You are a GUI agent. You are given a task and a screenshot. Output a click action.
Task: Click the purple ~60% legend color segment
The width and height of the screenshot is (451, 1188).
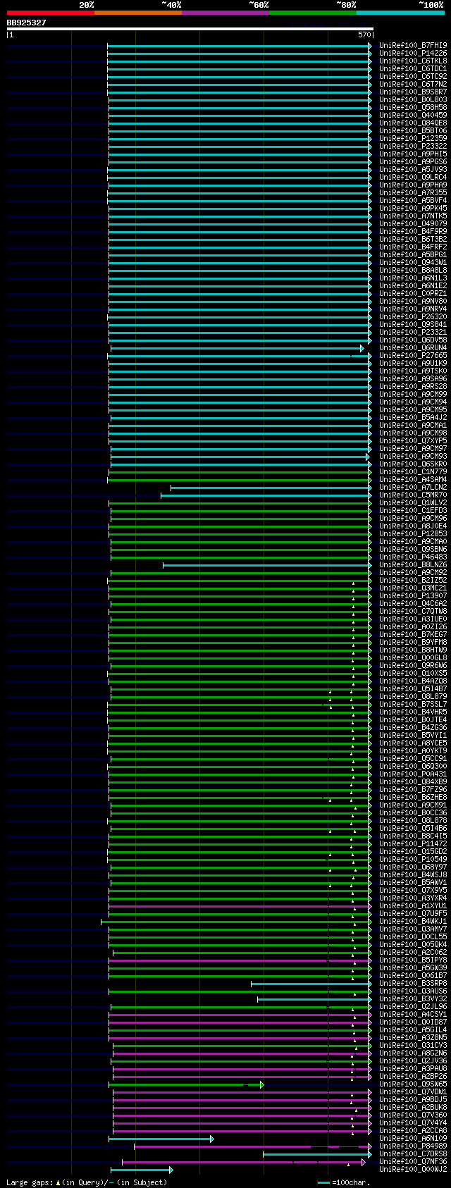(225, 13)
